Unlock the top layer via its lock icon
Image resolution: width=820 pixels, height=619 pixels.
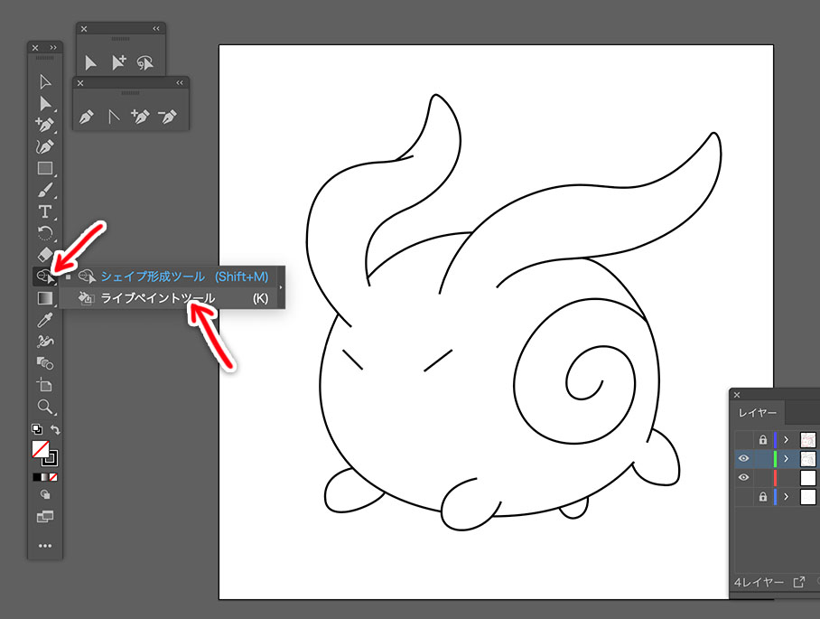(762, 439)
